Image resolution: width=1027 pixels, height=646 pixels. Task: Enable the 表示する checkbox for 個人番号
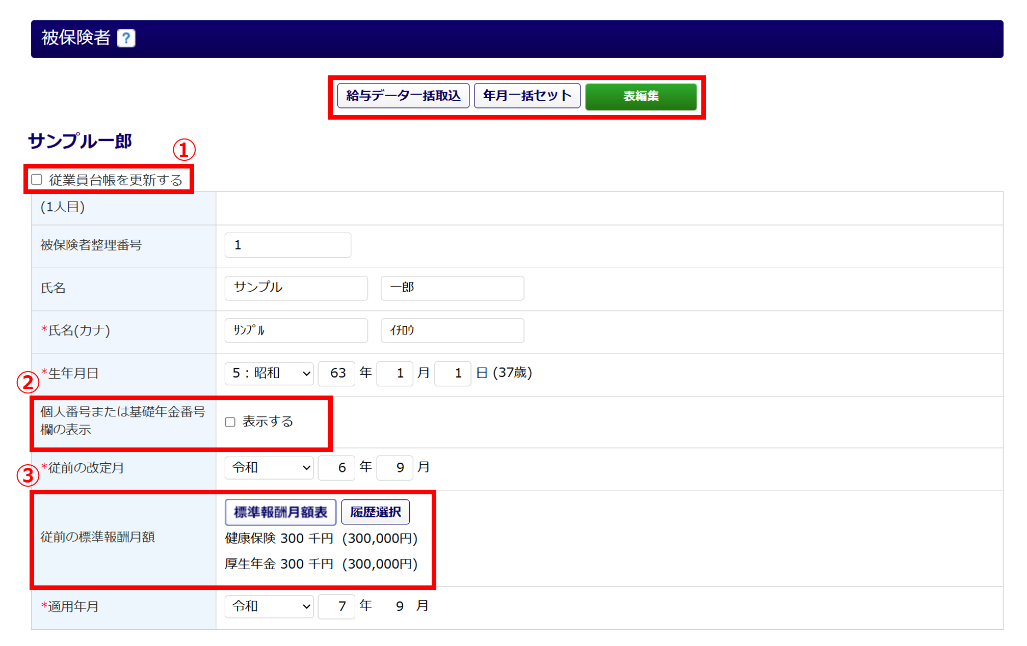click(x=230, y=422)
